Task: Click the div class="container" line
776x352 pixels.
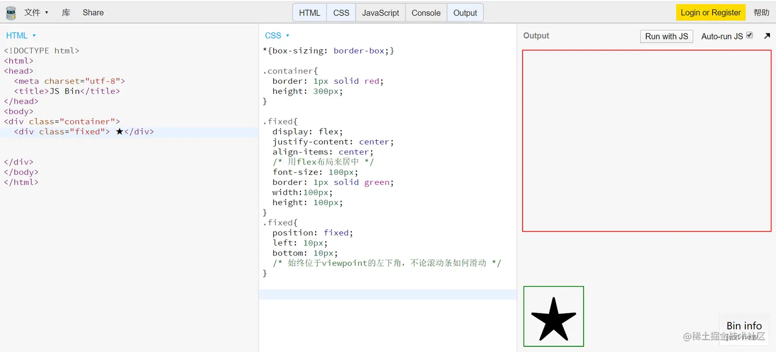Action: (62, 122)
